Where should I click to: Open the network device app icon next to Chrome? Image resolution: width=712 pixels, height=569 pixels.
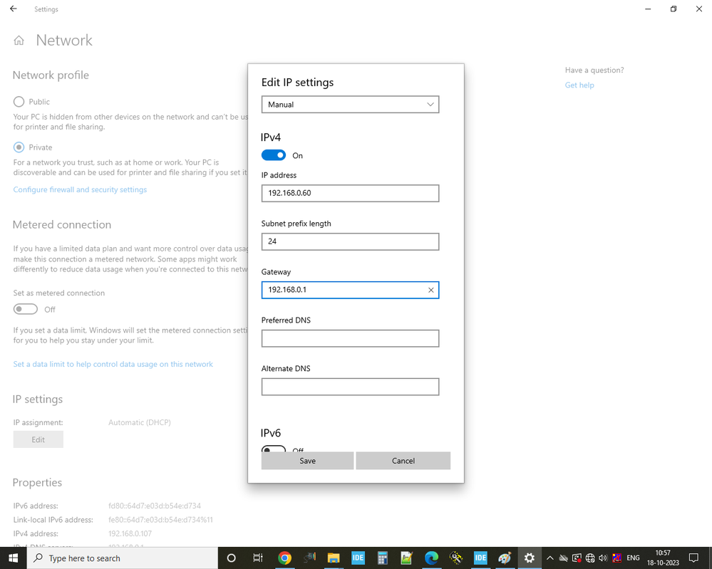(310, 558)
